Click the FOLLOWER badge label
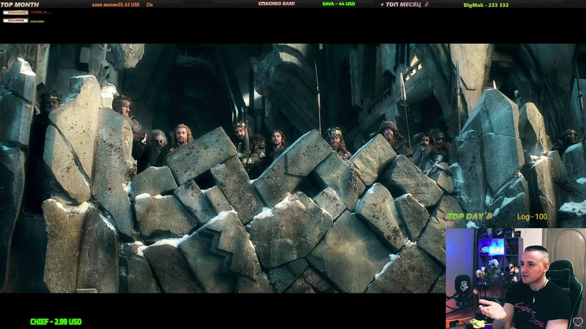This screenshot has width=586, height=329. [x=16, y=21]
